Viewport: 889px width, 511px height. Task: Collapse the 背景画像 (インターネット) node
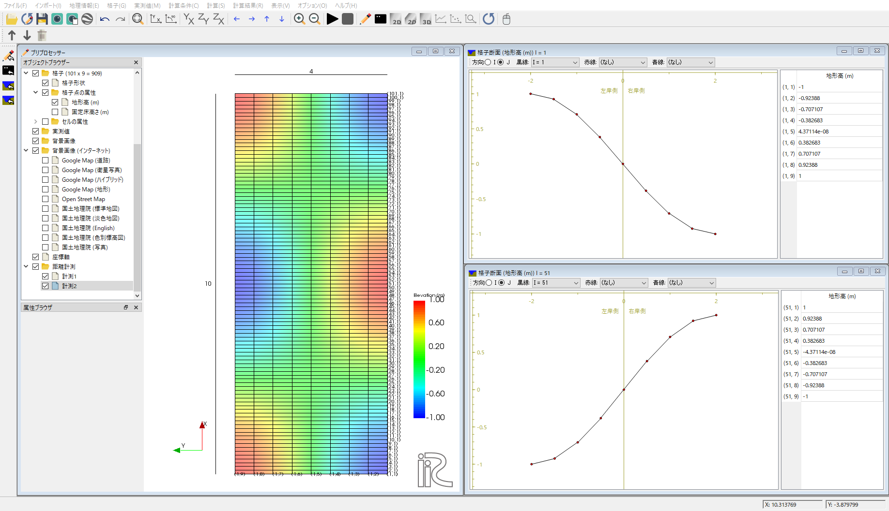pyautogui.click(x=26, y=151)
